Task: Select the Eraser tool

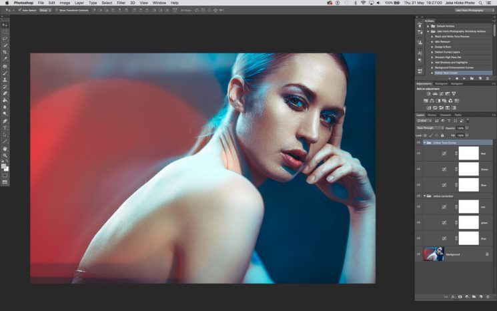Action: pyautogui.click(x=5, y=93)
